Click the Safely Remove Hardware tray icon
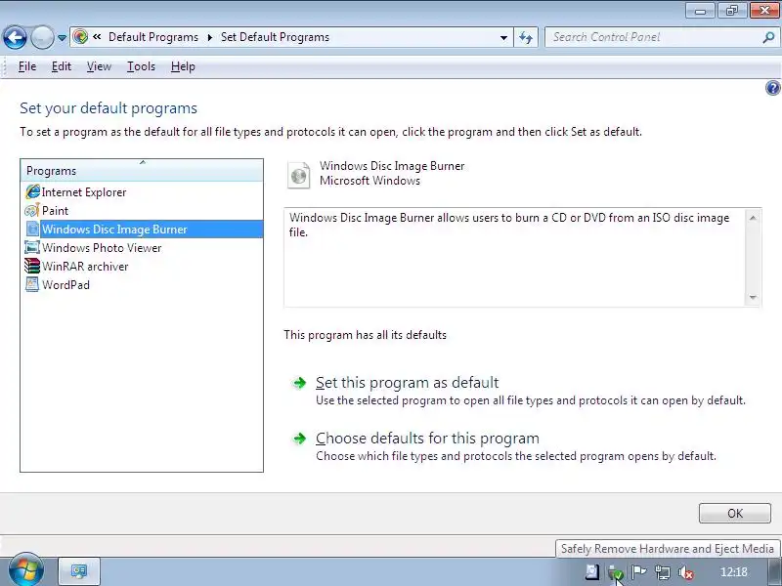Image resolution: width=782 pixels, height=586 pixels. [x=616, y=572]
